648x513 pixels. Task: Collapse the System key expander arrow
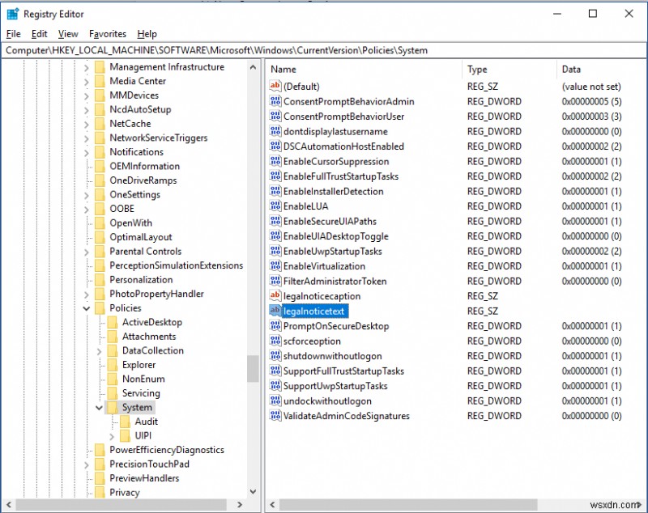coord(98,407)
